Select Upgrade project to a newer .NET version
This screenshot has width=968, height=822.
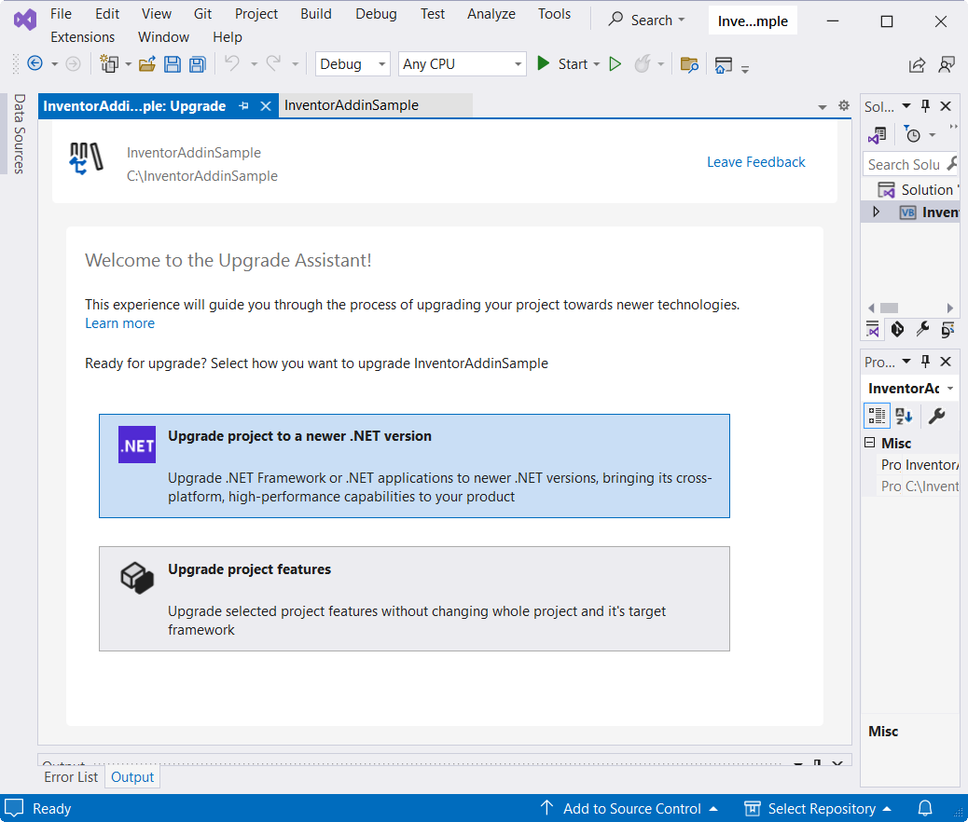tap(414, 466)
